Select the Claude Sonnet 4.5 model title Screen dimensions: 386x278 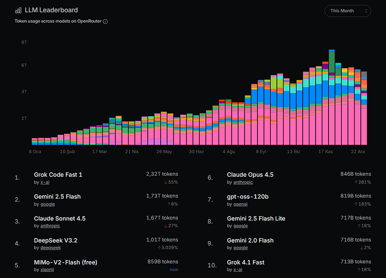(x=60, y=218)
